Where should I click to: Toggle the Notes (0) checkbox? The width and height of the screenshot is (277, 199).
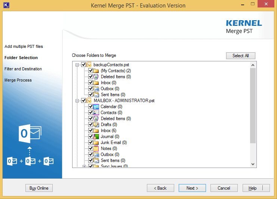click(90, 148)
